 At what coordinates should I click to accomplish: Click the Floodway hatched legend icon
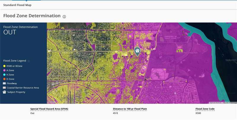[4, 84]
